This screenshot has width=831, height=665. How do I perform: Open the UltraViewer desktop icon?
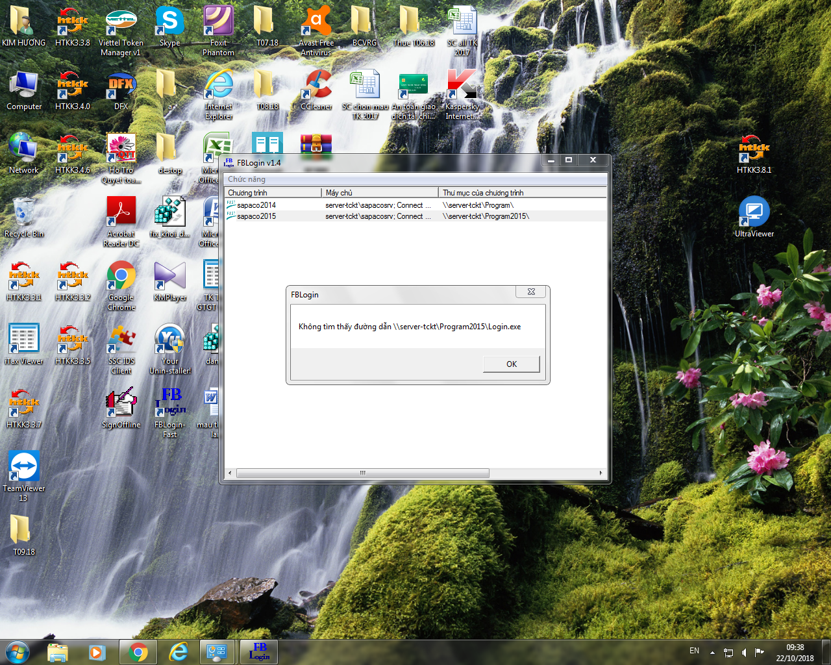tap(754, 213)
